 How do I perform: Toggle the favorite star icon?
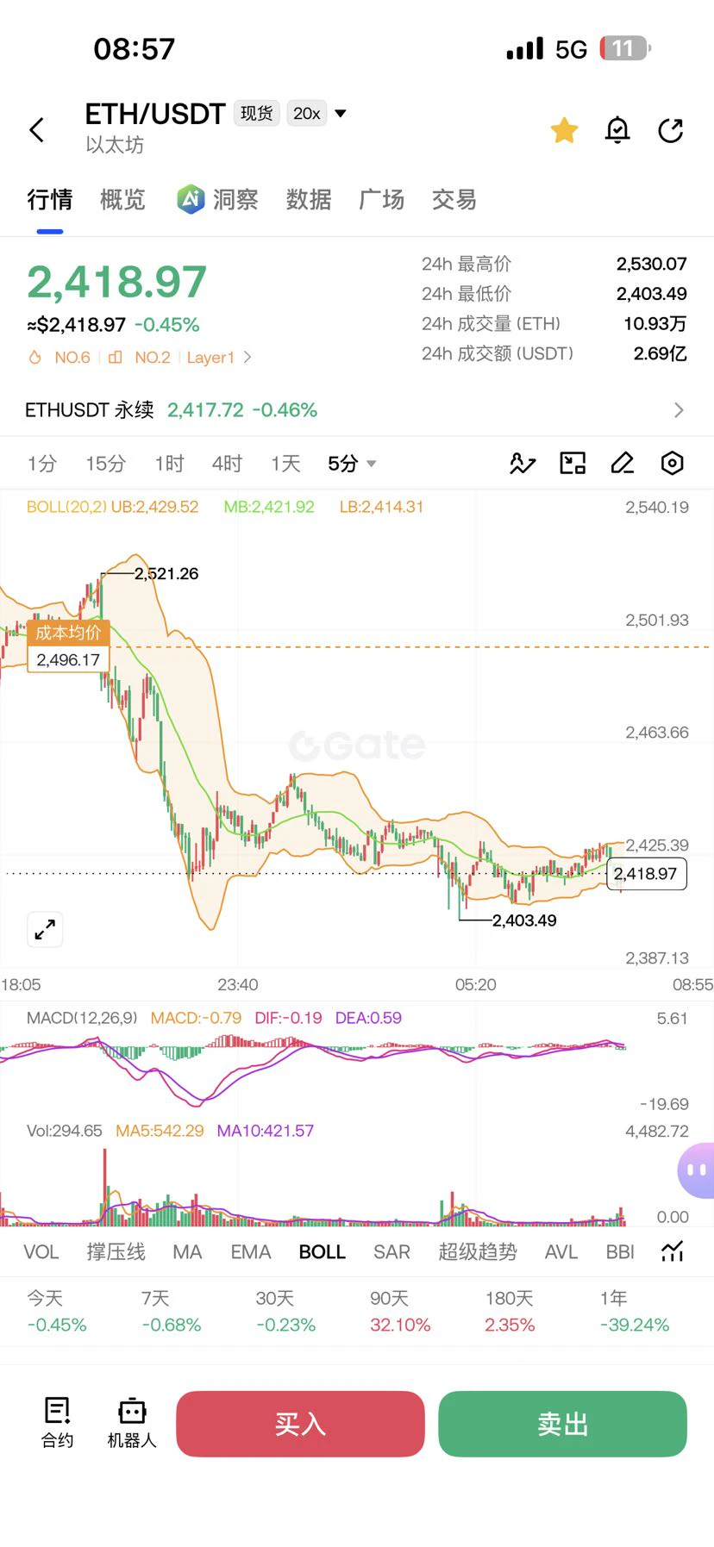[564, 130]
